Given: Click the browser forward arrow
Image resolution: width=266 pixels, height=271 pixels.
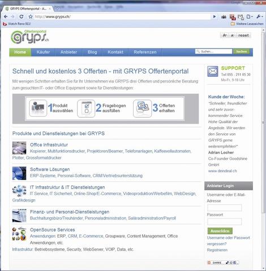Looking at the screenshot, I should coord(12,16).
